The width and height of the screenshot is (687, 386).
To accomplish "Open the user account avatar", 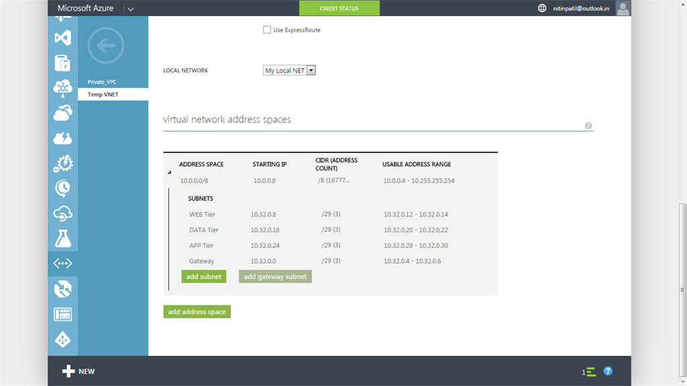I will (623, 8).
